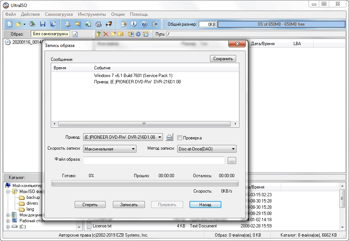Click the Compress ISO folder icon
The image size is (349, 241).
78,24
